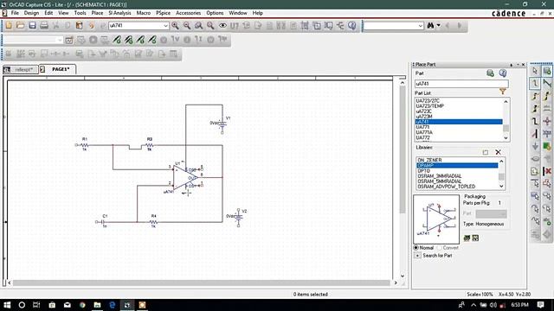The width and height of the screenshot is (554, 311).
Task: Click the horizontal scrollbar of the schematic canvas
Action: pyautogui.click(x=202, y=282)
